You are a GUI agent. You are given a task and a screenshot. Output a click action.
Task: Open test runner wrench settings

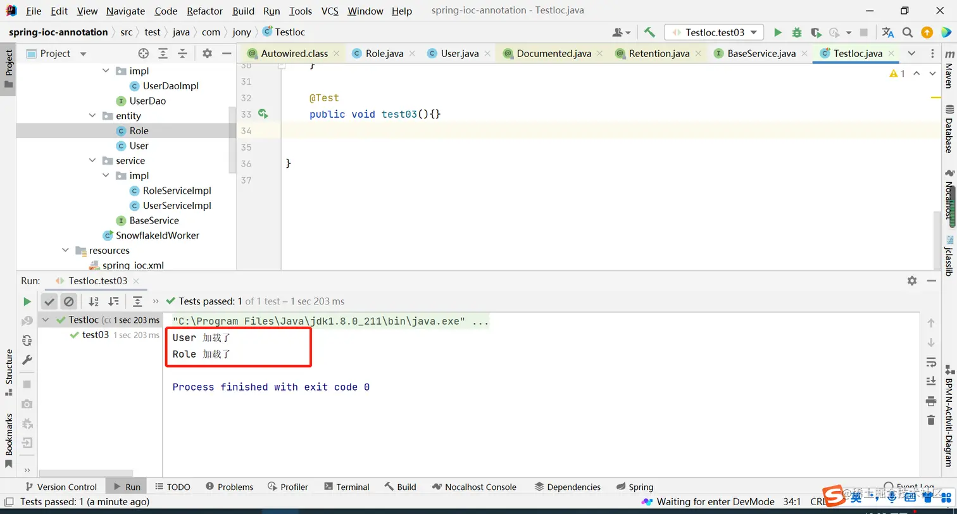tap(27, 360)
